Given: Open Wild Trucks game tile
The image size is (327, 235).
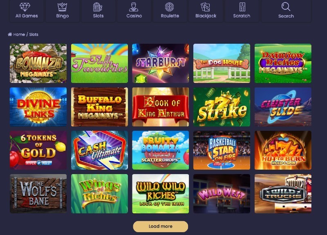Looking at the screenshot, I should [x=283, y=194].
